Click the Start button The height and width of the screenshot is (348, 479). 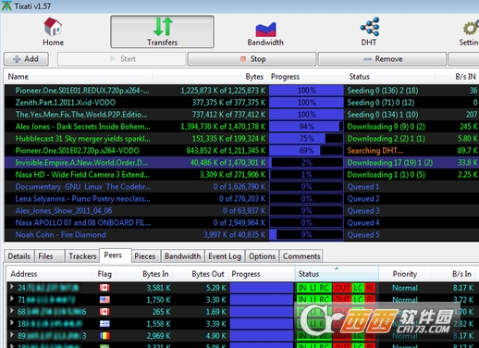(x=122, y=59)
